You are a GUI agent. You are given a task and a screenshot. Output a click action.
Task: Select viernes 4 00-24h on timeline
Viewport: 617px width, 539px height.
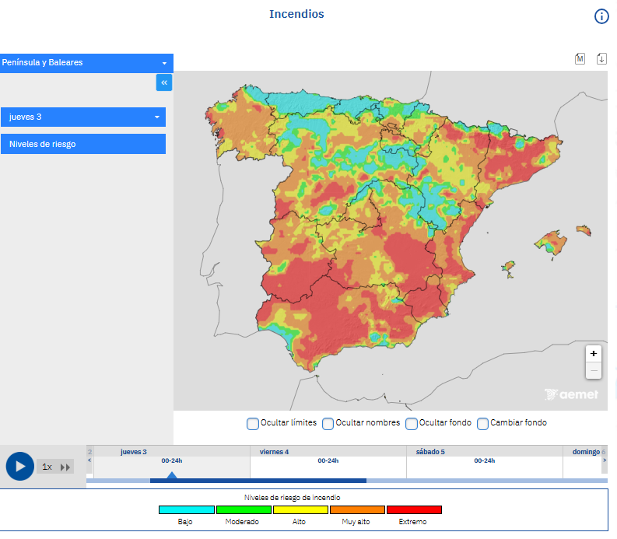pyautogui.click(x=328, y=460)
